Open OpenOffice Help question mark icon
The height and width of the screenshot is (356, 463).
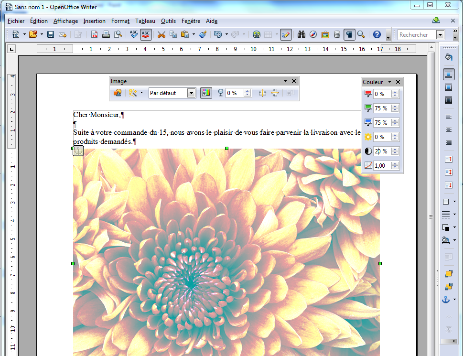[x=377, y=34]
